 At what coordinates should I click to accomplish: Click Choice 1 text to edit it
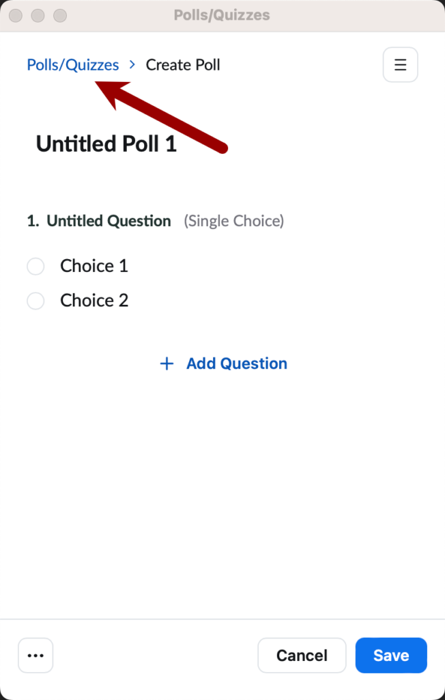[x=94, y=266]
